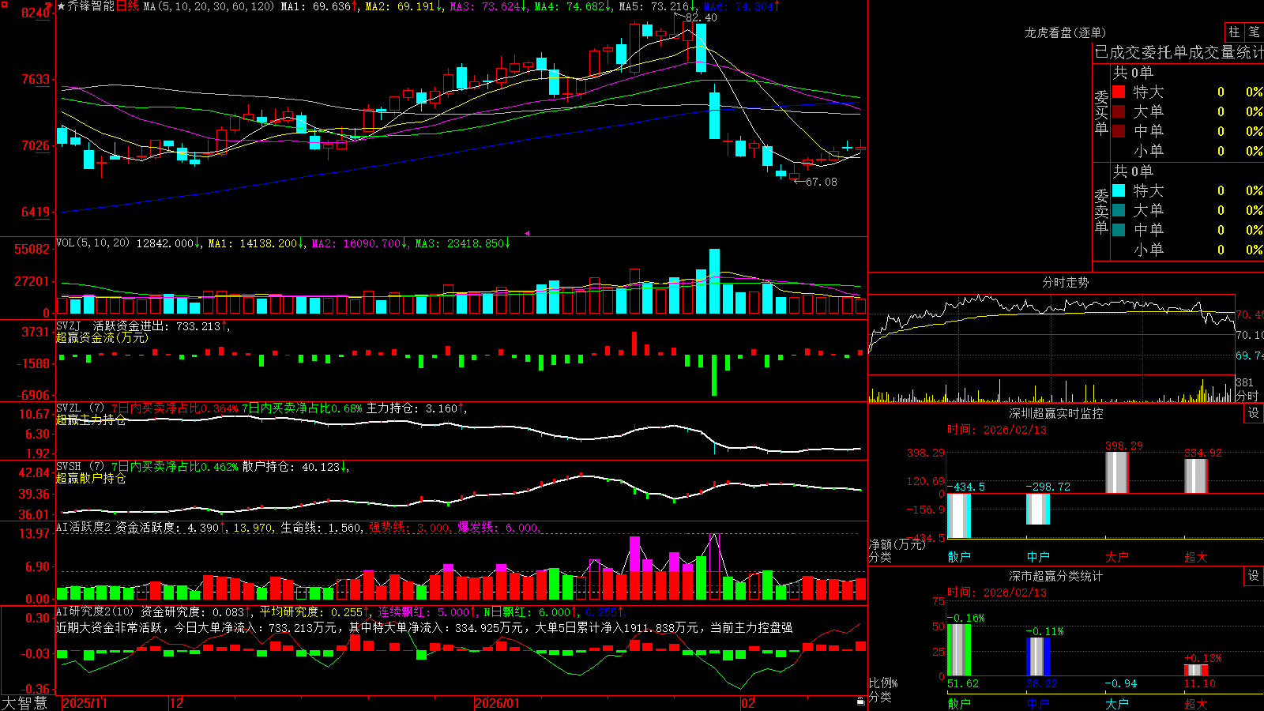Click the star icon before 乔锋智能
The image size is (1264, 711).
pyautogui.click(x=61, y=6)
